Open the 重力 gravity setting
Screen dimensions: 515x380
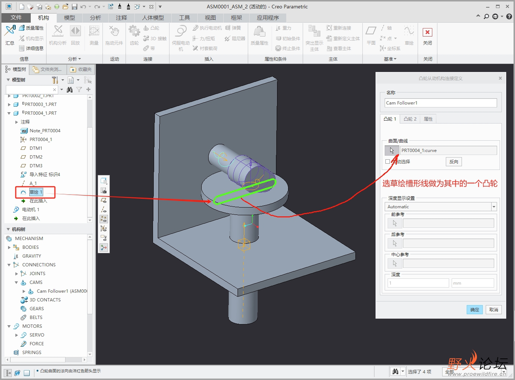pos(283,28)
